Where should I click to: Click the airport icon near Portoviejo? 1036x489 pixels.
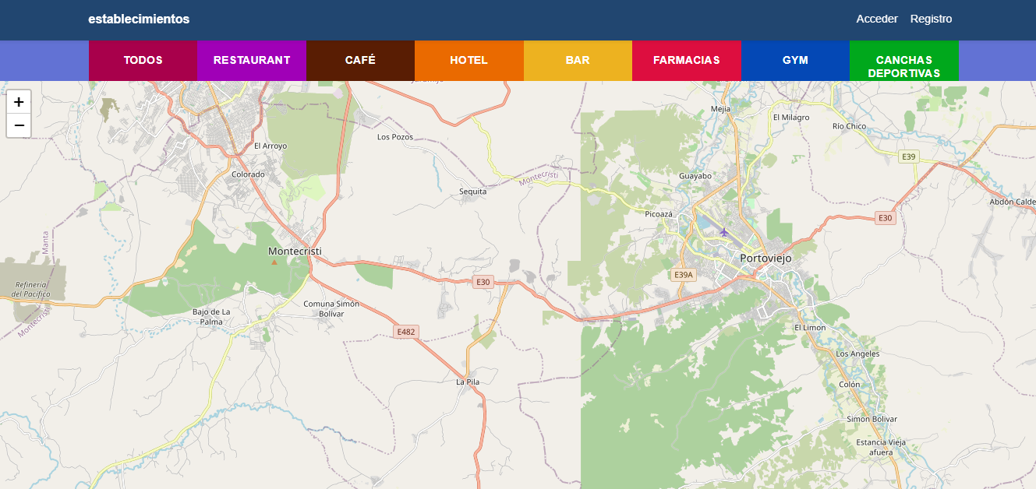coord(724,232)
